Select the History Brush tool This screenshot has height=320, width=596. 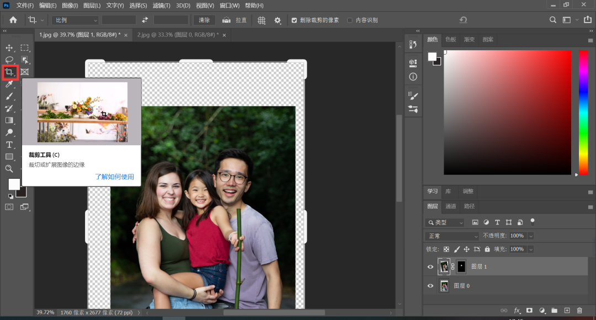click(x=9, y=108)
